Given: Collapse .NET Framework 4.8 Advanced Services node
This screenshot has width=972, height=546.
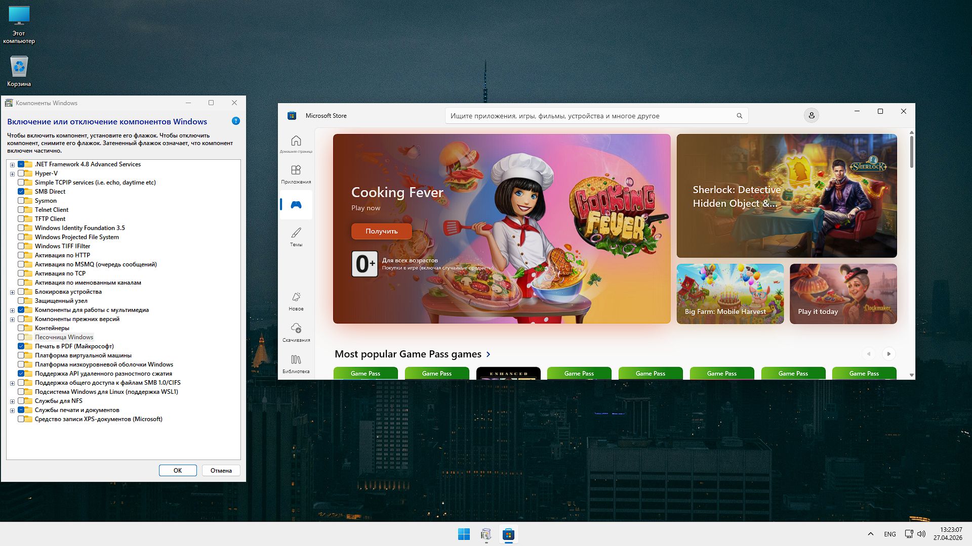Looking at the screenshot, I should click(12, 164).
